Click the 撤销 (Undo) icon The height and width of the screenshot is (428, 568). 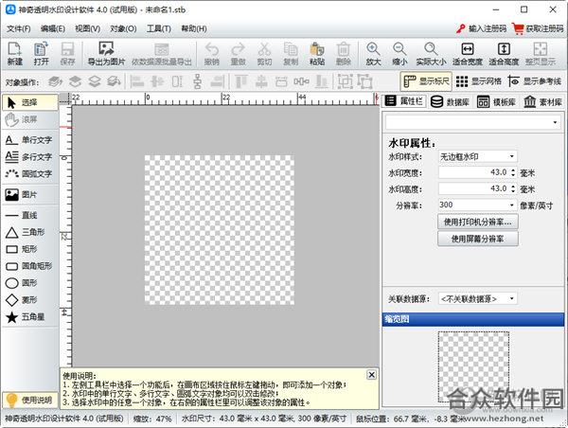[211, 54]
